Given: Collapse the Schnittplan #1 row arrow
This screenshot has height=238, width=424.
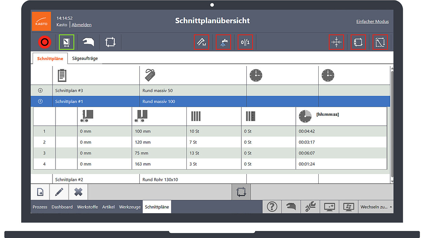Looking at the screenshot, I should pyautogui.click(x=40, y=101).
